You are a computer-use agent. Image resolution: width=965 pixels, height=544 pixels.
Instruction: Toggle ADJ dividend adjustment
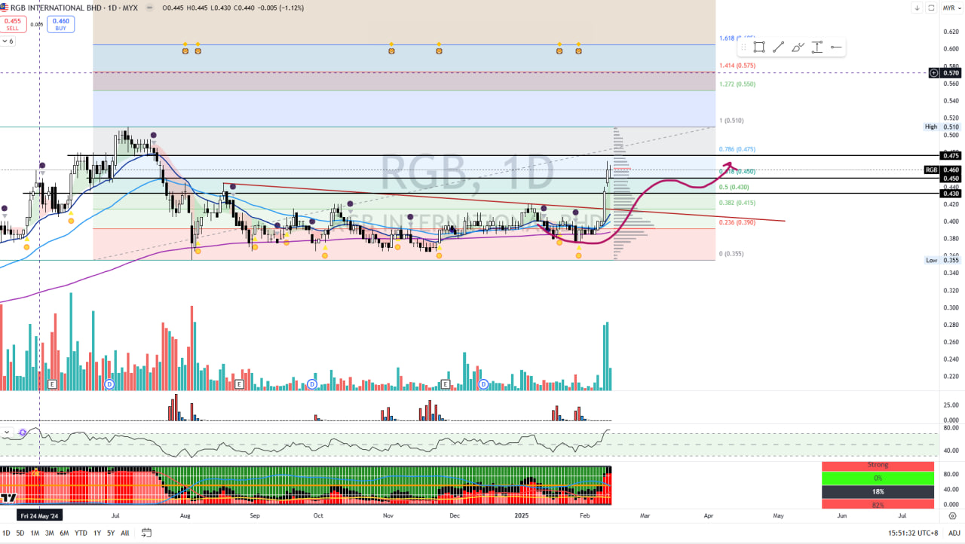[954, 533]
